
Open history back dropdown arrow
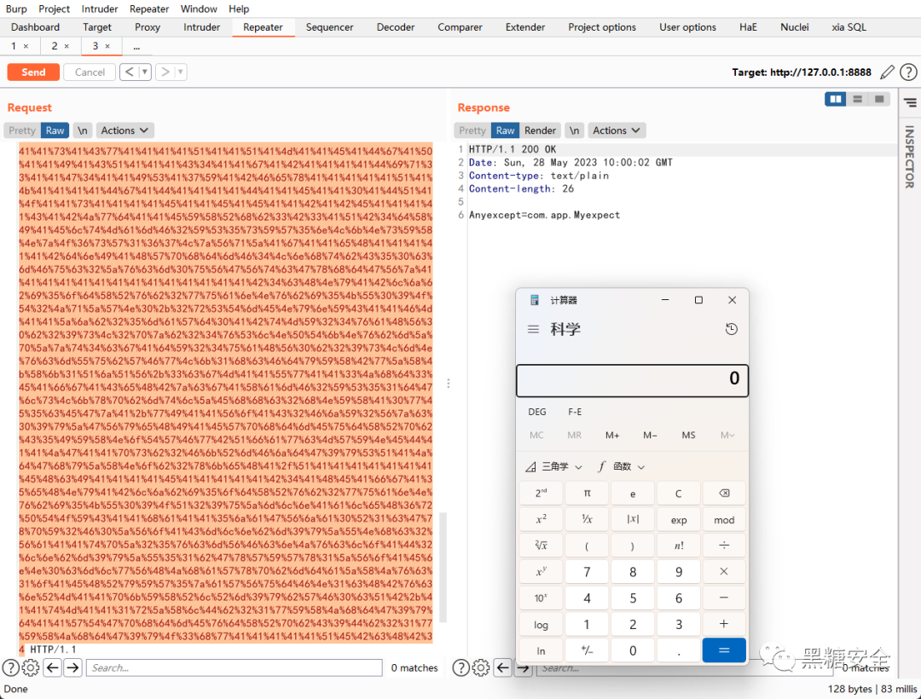pyautogui.click(x=144, y=72)
